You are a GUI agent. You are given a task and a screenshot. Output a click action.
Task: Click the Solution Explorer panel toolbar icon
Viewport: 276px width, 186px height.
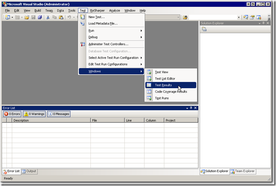click(x=204, y=29)
